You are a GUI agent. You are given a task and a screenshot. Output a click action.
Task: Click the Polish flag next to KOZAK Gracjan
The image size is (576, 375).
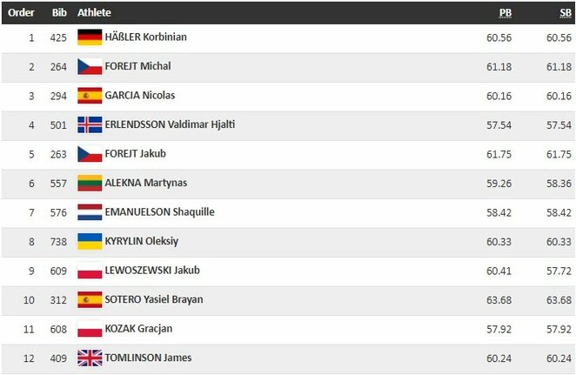(90, 329)
